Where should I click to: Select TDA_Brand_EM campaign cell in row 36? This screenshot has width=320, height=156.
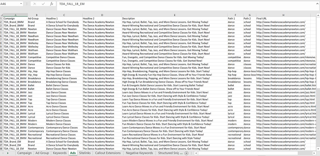(x=15, y=142)
